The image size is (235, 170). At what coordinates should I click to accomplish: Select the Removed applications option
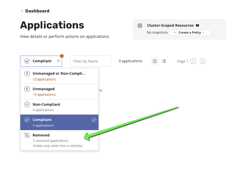click(59, 140)
